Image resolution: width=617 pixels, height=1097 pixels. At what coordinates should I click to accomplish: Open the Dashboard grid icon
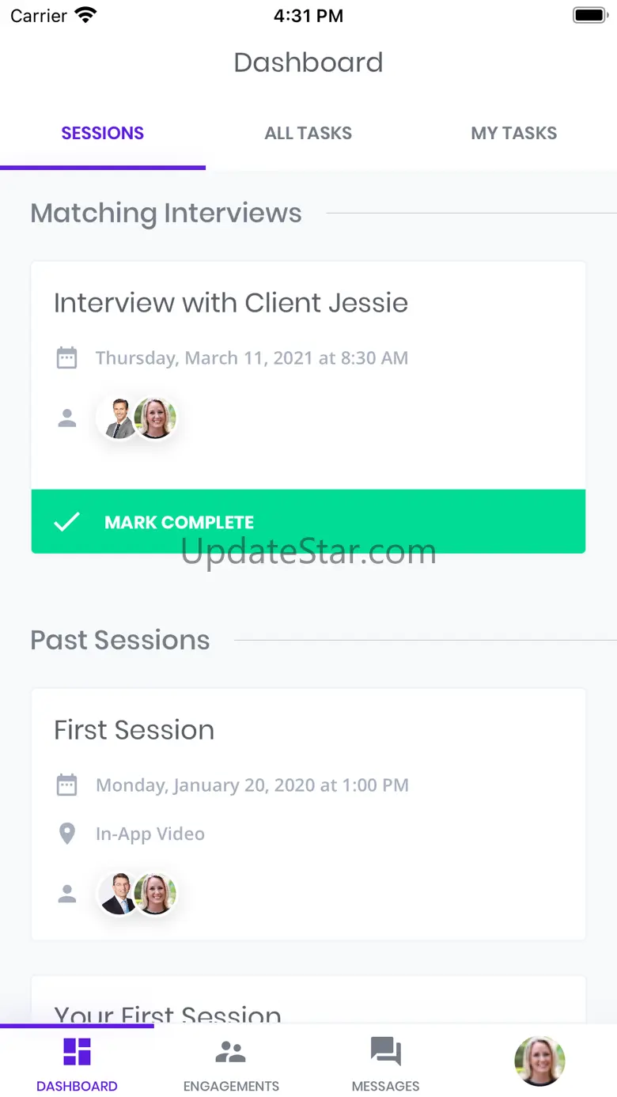click(77, 1052)
